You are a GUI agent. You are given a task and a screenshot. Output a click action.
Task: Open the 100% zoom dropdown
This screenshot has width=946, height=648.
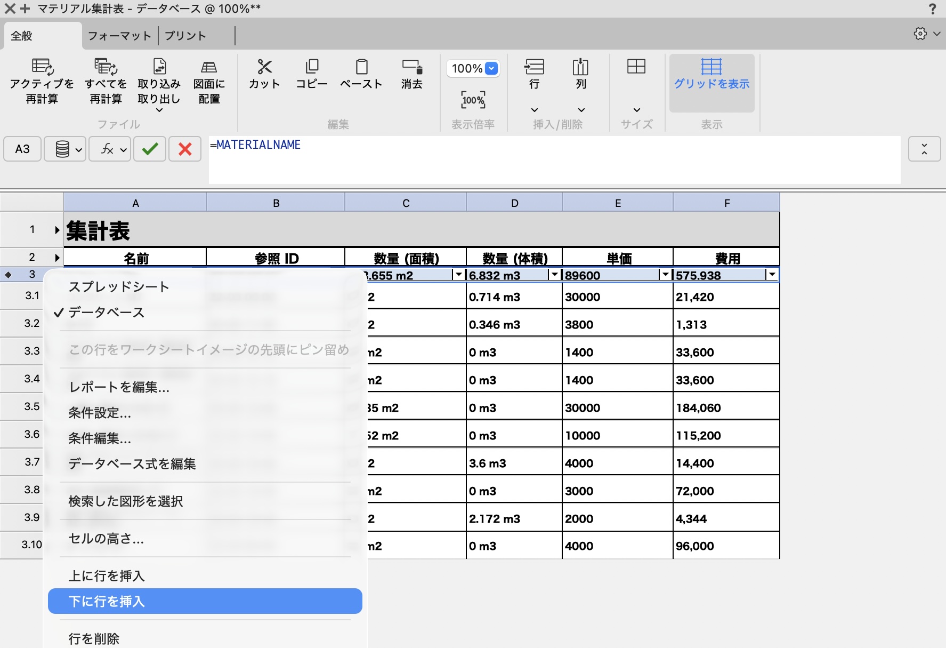click(473, 68)
